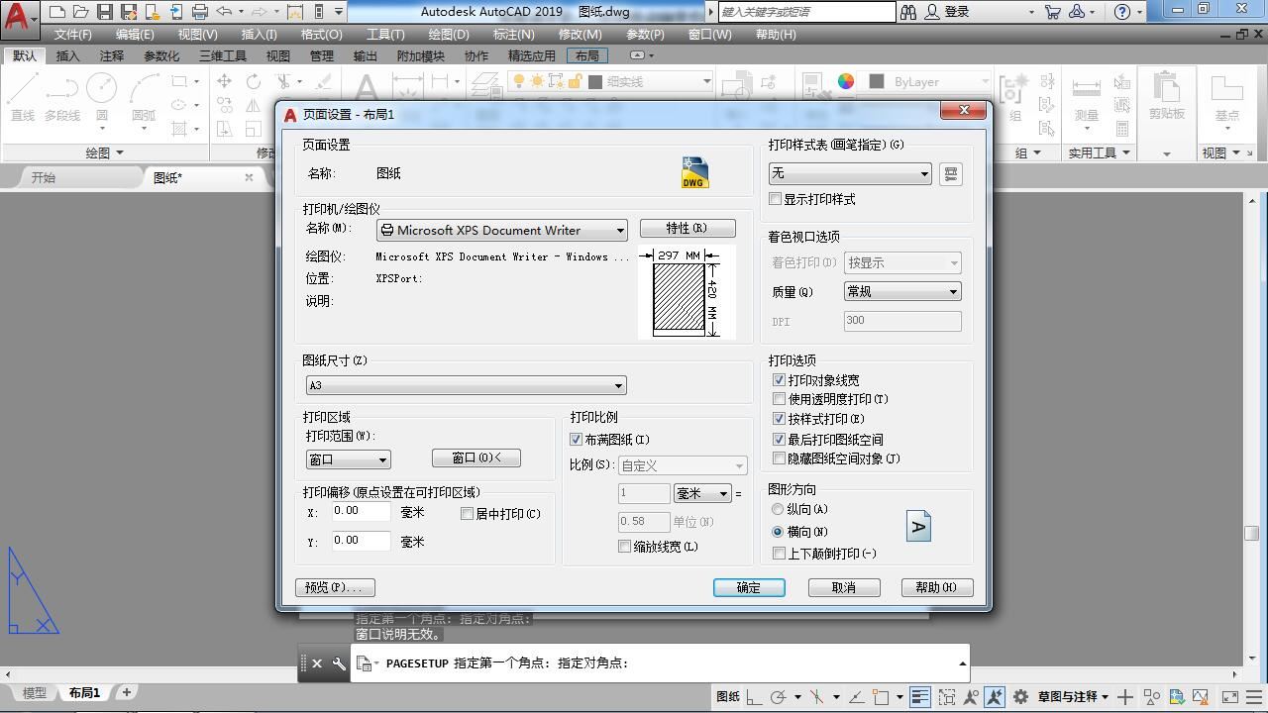Open the 格式(O) menu
This screenshot has height=713, width=1268.
(321, 35)
